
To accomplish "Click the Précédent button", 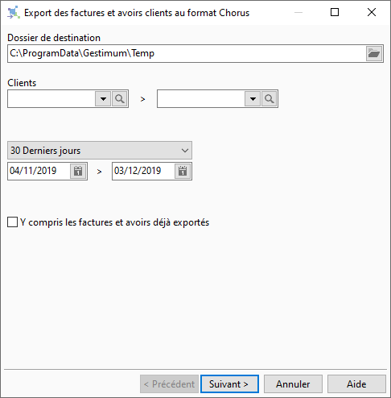I will pos(169,384).
